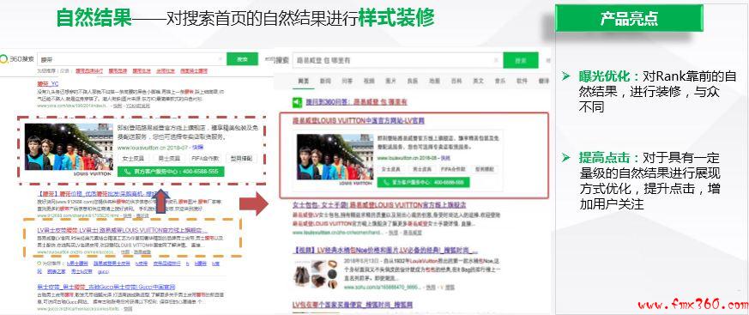Click the green search button beside 腰带 query
Screen dimensions: 749x315
click(242, 59)
